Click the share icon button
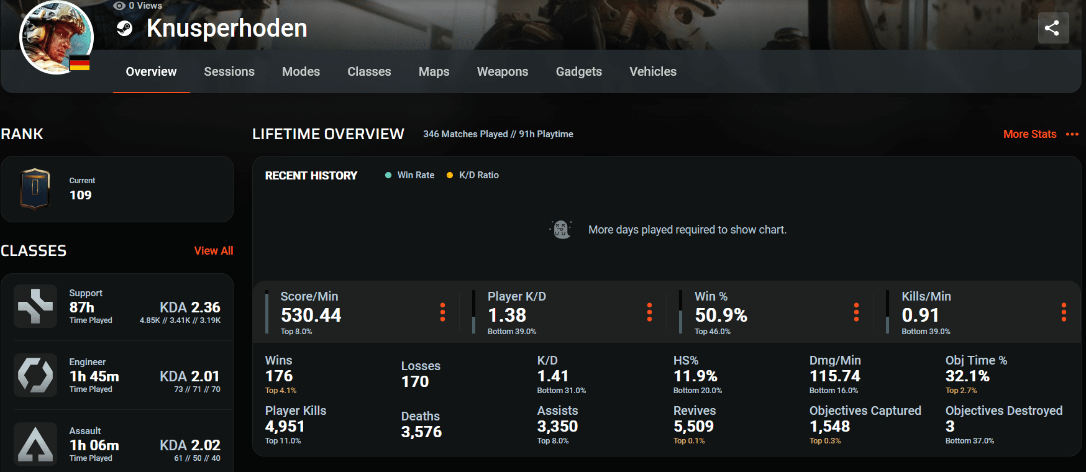Screen dimensions: 1086x472 1053,28
